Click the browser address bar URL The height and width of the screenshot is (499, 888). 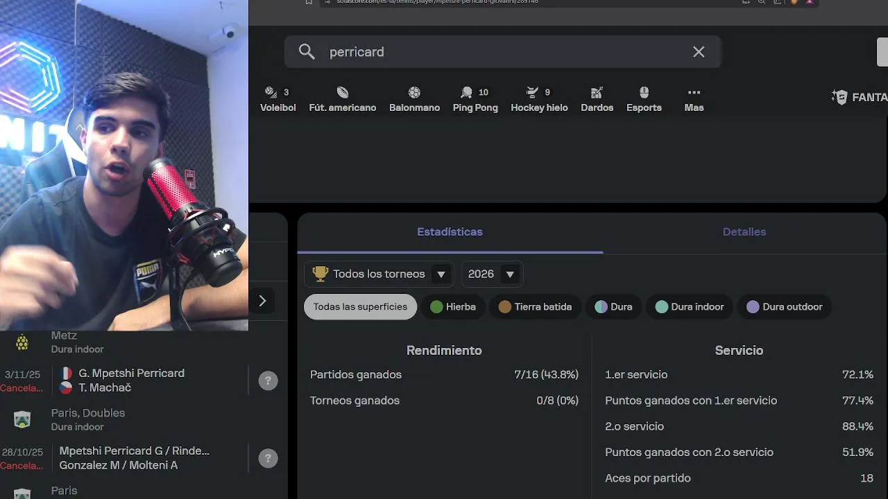(437, 2)
